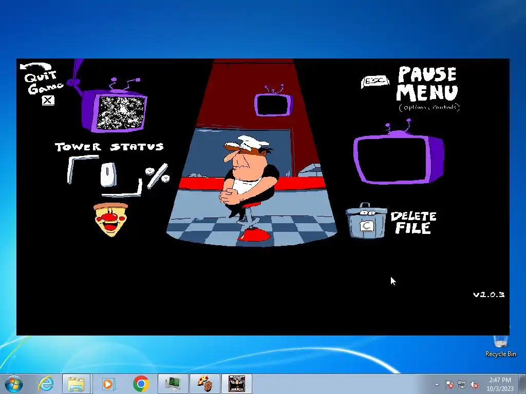
Task: Select the Recycle Bin desktop icon
Action: (500, 346)
